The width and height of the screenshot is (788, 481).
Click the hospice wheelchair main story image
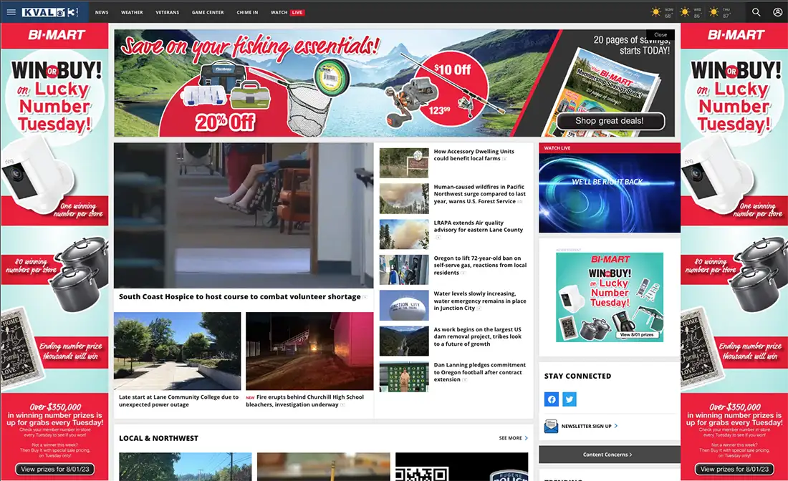(244, 215)
